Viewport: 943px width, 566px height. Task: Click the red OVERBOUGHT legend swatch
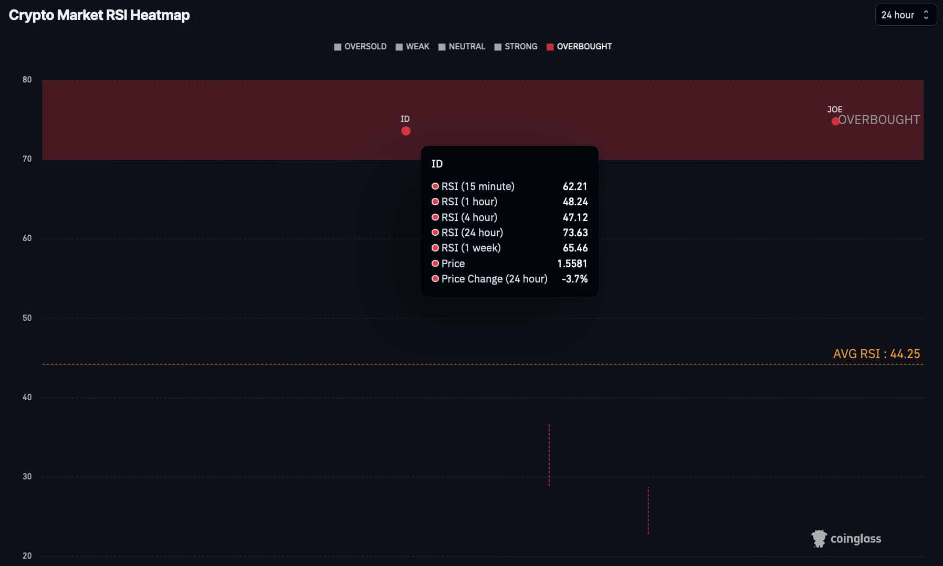550,47
